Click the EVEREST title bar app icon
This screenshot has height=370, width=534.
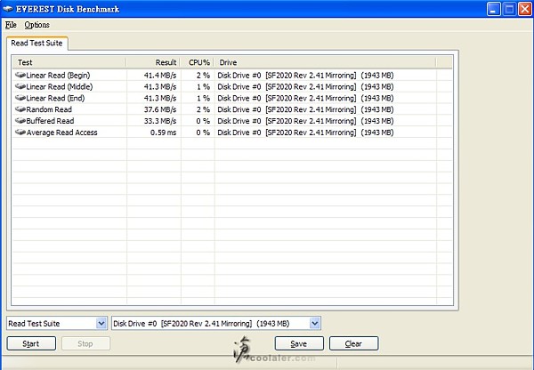click(x=8, y=9)
